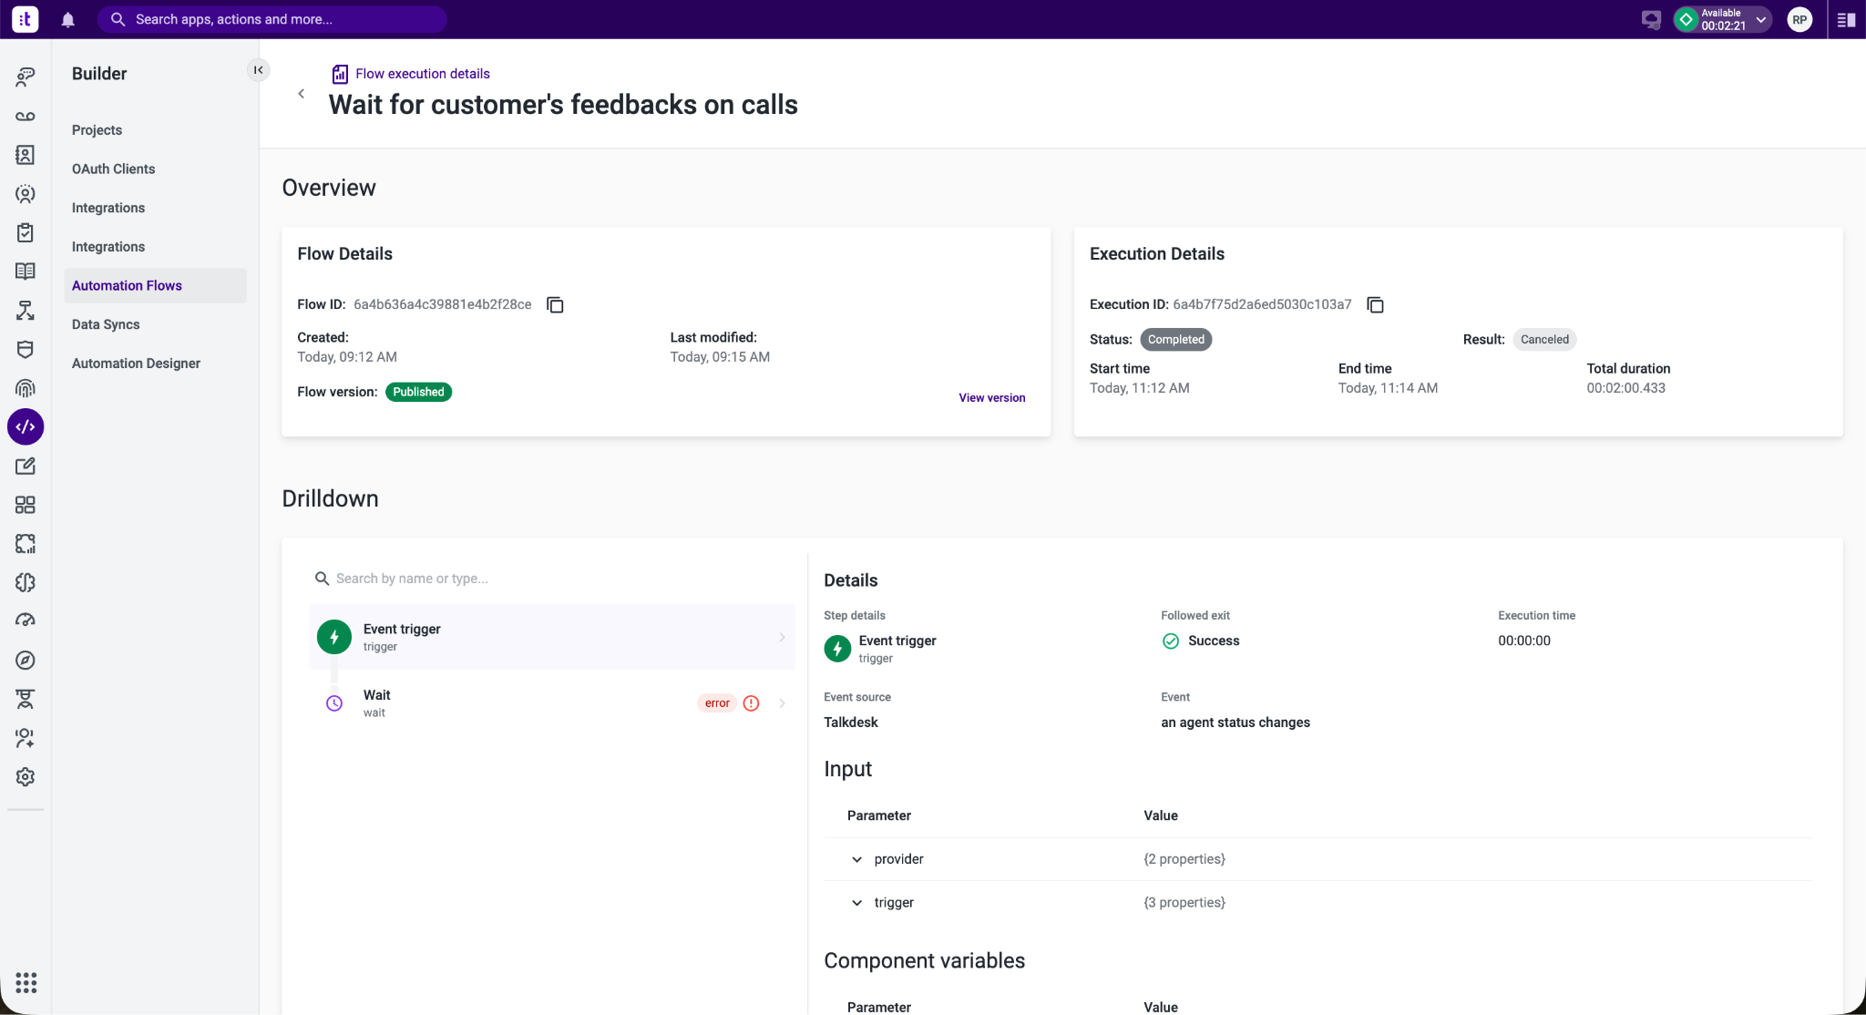Click the 'an agent status changes' event text
The height and width of the screenshot is (1015, 1866).
(x=1235, y=723)
